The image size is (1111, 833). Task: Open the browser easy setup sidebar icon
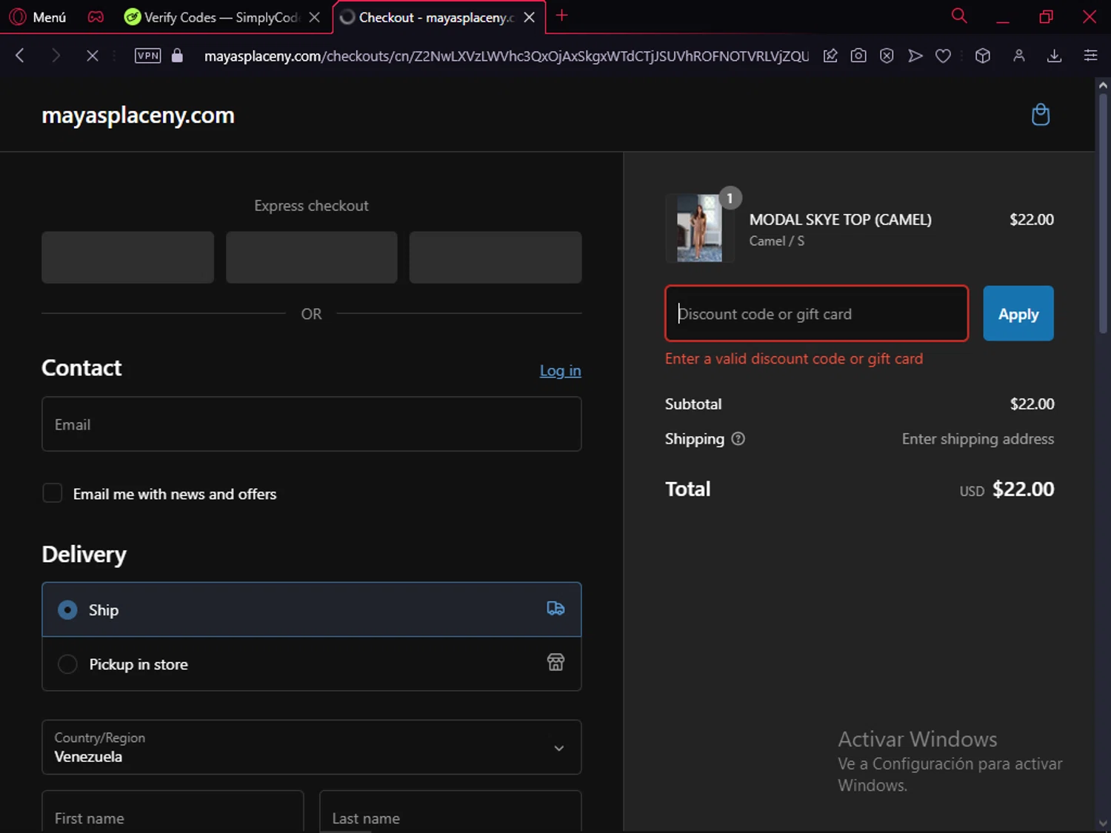coord(1090,56)
